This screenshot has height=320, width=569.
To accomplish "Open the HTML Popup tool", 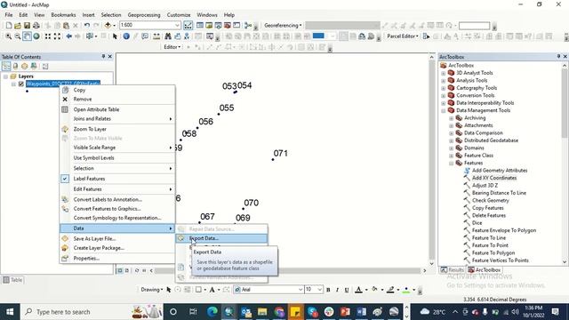I will tap(145, 36).
